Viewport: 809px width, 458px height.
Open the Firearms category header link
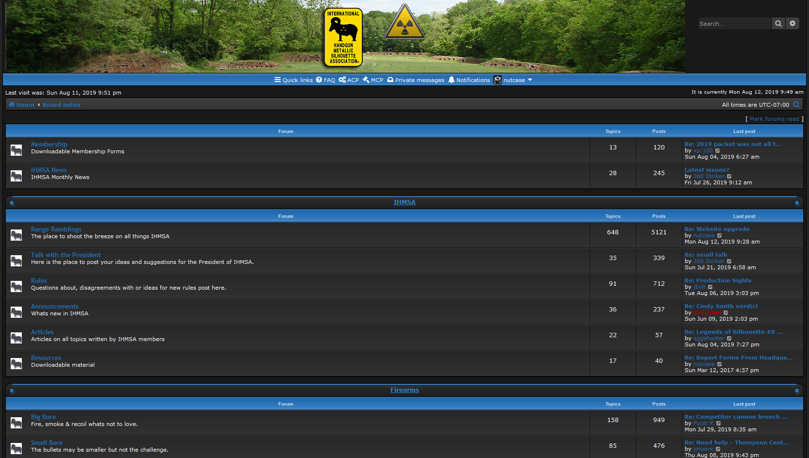[404, 390]
